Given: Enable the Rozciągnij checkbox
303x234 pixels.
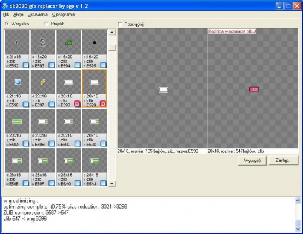Looking at the screenshot, I should click(x=120, y=24).
